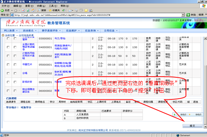Screen dimensions: 207x137
Task: Click the green download arrow in speed widget
Action: (174, 115)
